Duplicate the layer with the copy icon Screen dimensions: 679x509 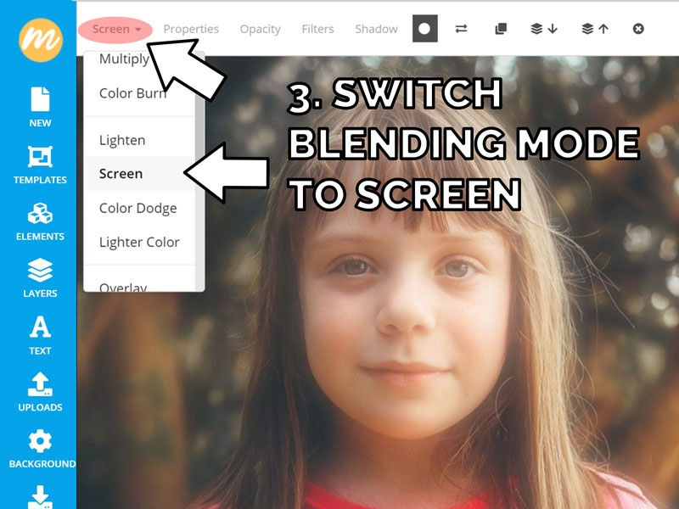(x=501, y=29)
